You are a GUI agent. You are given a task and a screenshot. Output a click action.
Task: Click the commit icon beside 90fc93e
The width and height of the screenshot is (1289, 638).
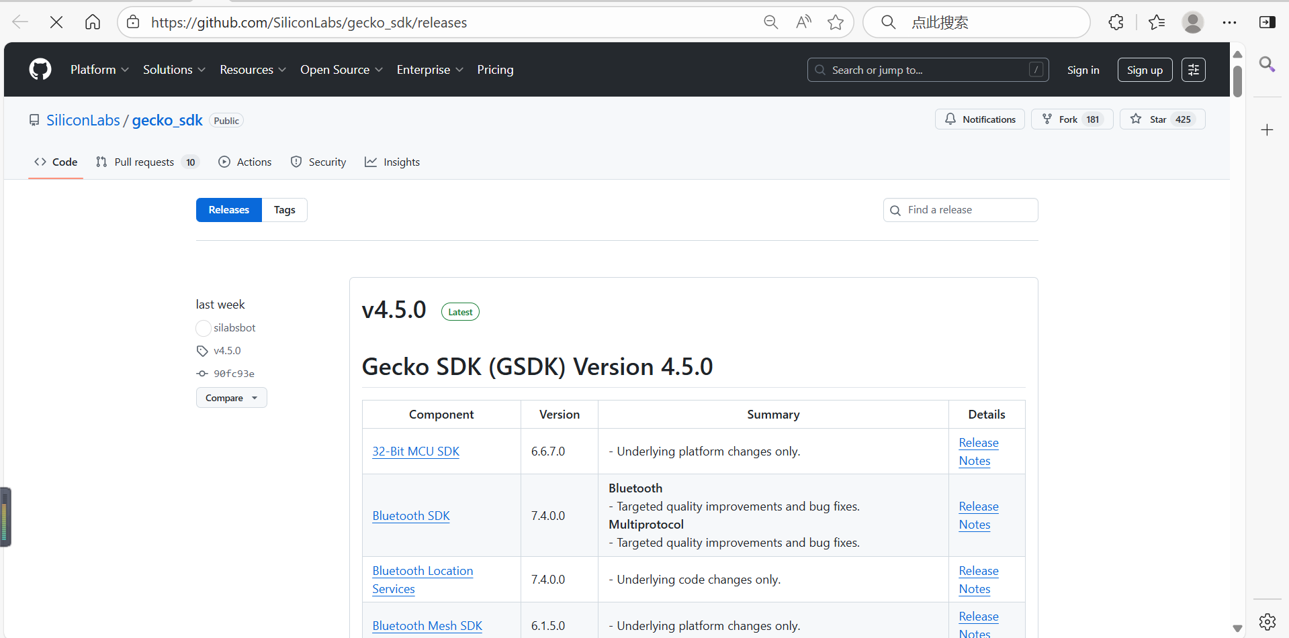(202, 374)
